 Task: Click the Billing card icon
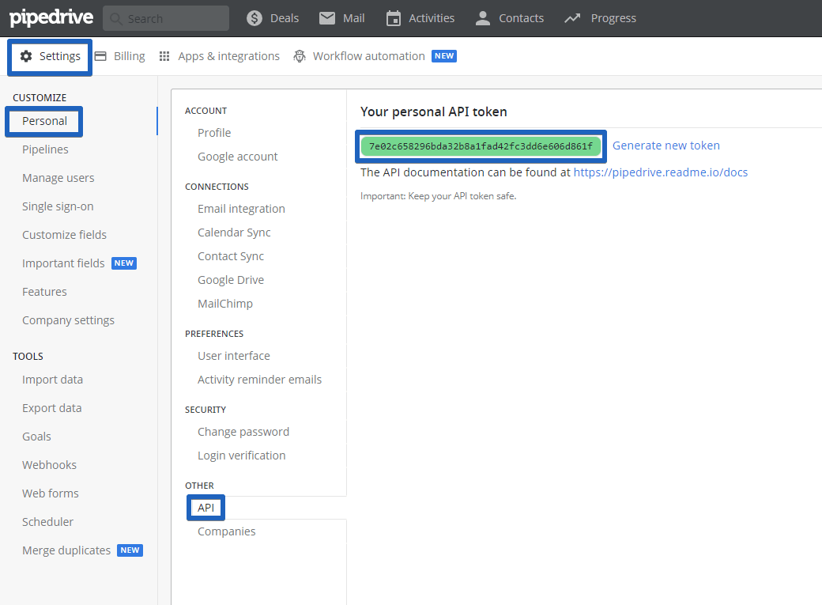click(x=100, y=56)
